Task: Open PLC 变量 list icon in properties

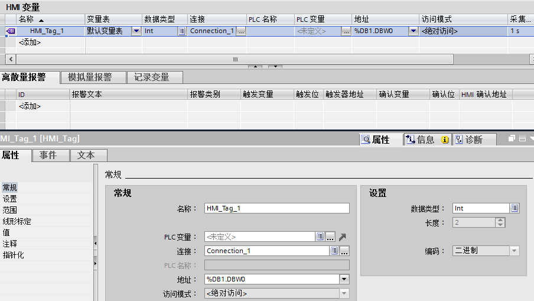Action: 320,237
